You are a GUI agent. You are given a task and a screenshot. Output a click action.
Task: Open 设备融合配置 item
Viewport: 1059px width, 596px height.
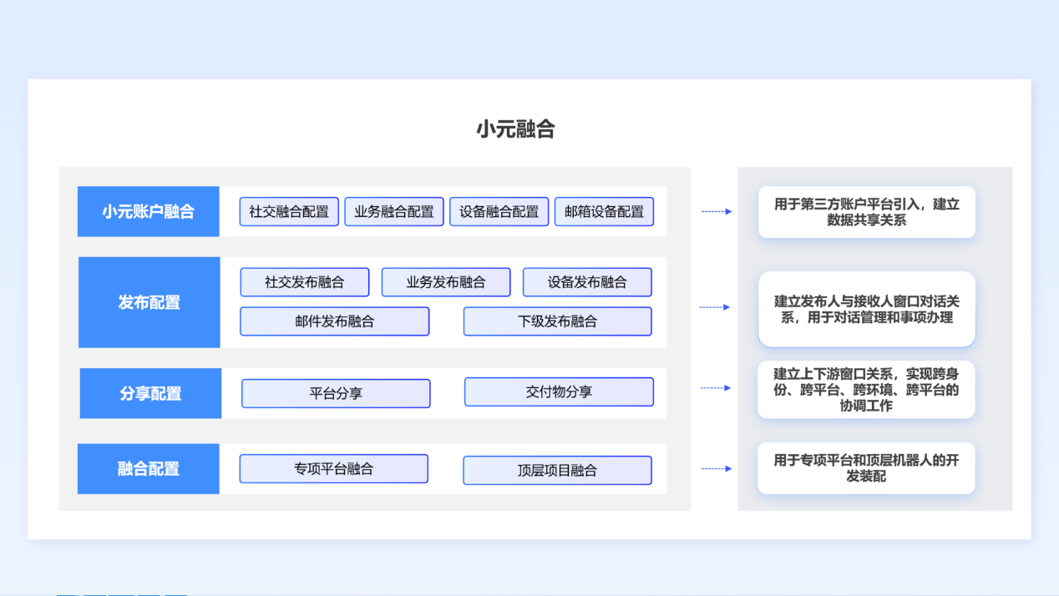click(499, 212)
